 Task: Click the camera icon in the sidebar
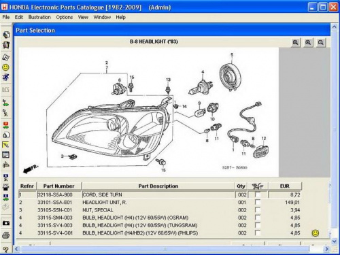(6, 223)
